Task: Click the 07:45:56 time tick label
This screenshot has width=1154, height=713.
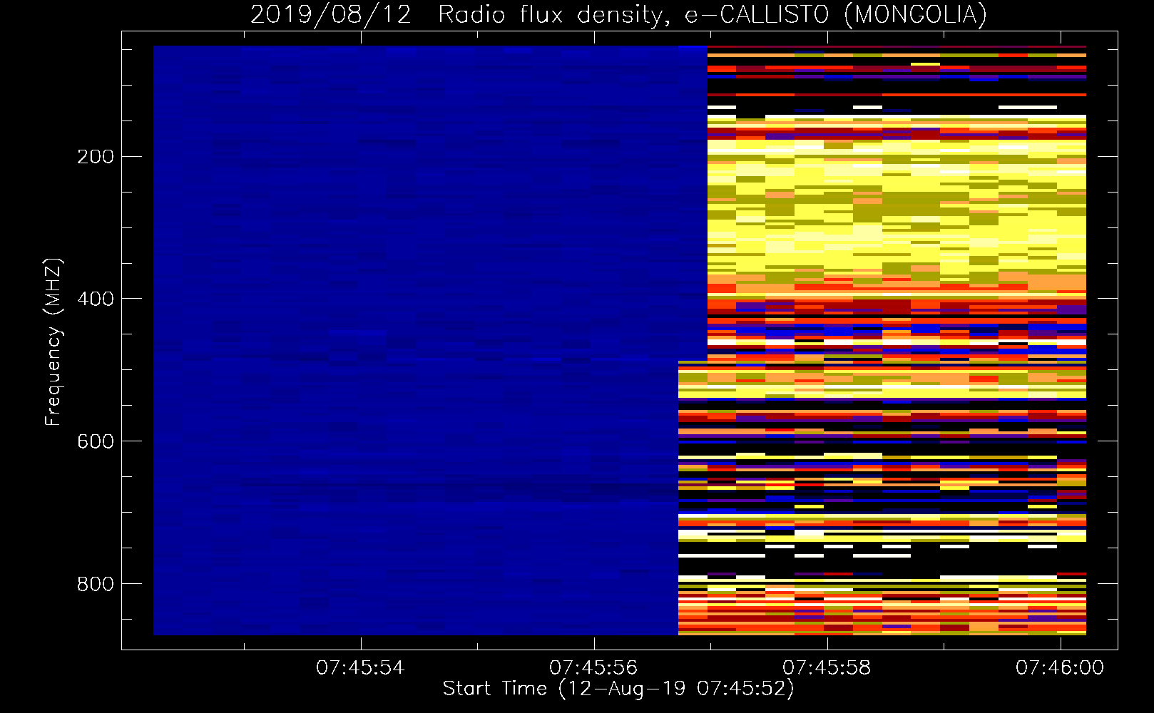Action: pos(593,667)
